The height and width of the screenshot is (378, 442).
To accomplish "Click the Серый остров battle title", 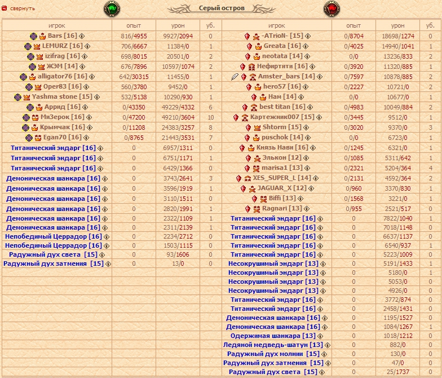I will (222, 8).
